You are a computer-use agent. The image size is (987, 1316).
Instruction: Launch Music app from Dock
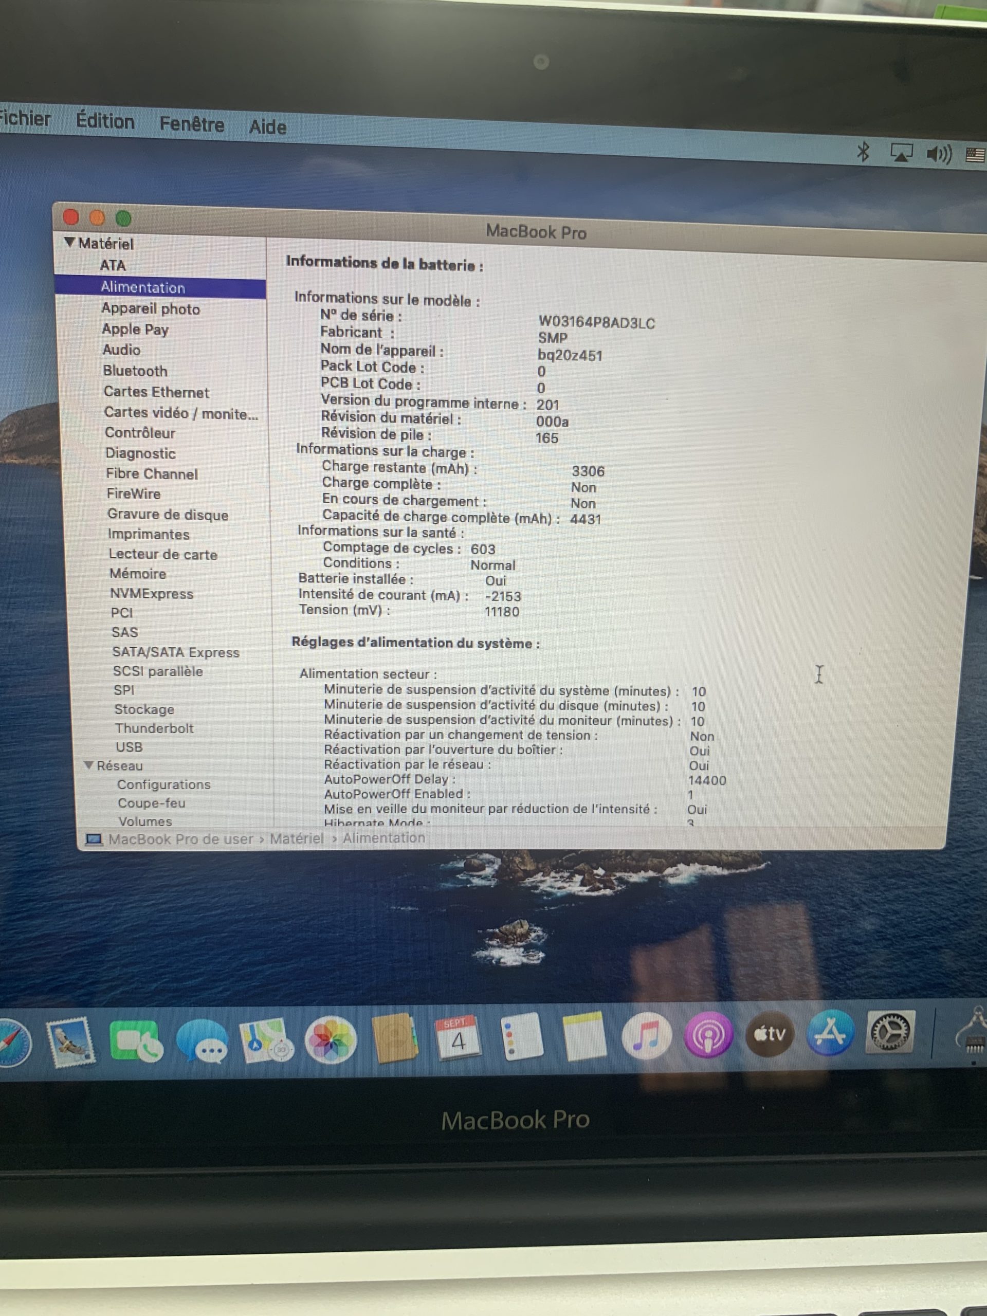pyautogui.click(x=646, y=1036)
